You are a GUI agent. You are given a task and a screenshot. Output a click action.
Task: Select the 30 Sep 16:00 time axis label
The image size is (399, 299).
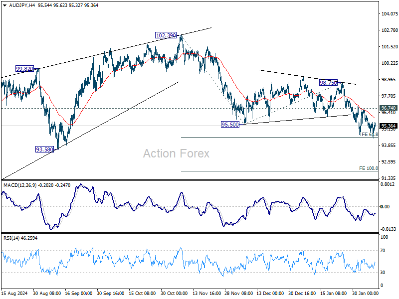[110, 294]
